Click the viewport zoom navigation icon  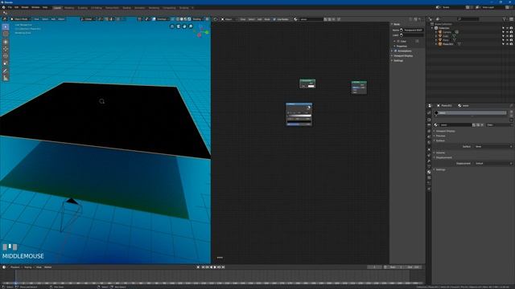click(x=191, y=26)
